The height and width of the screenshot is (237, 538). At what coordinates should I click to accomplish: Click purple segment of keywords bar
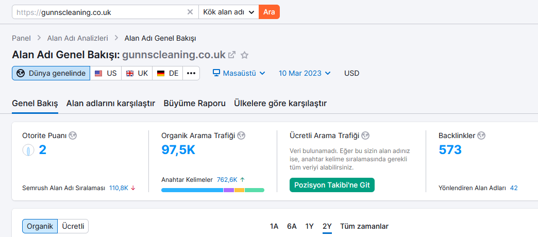(229, 190)
